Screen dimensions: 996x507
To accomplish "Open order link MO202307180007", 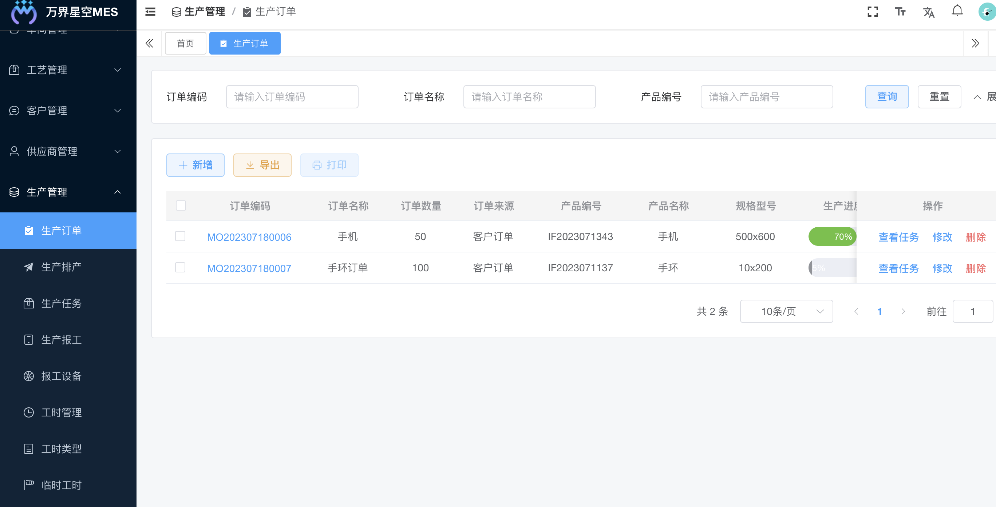I will click(x=249, y=268).
